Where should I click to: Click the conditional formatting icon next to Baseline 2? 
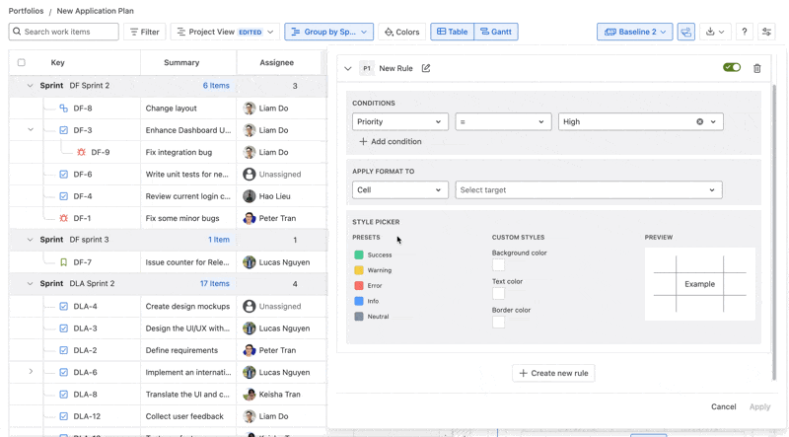click(x=686, y=32)
